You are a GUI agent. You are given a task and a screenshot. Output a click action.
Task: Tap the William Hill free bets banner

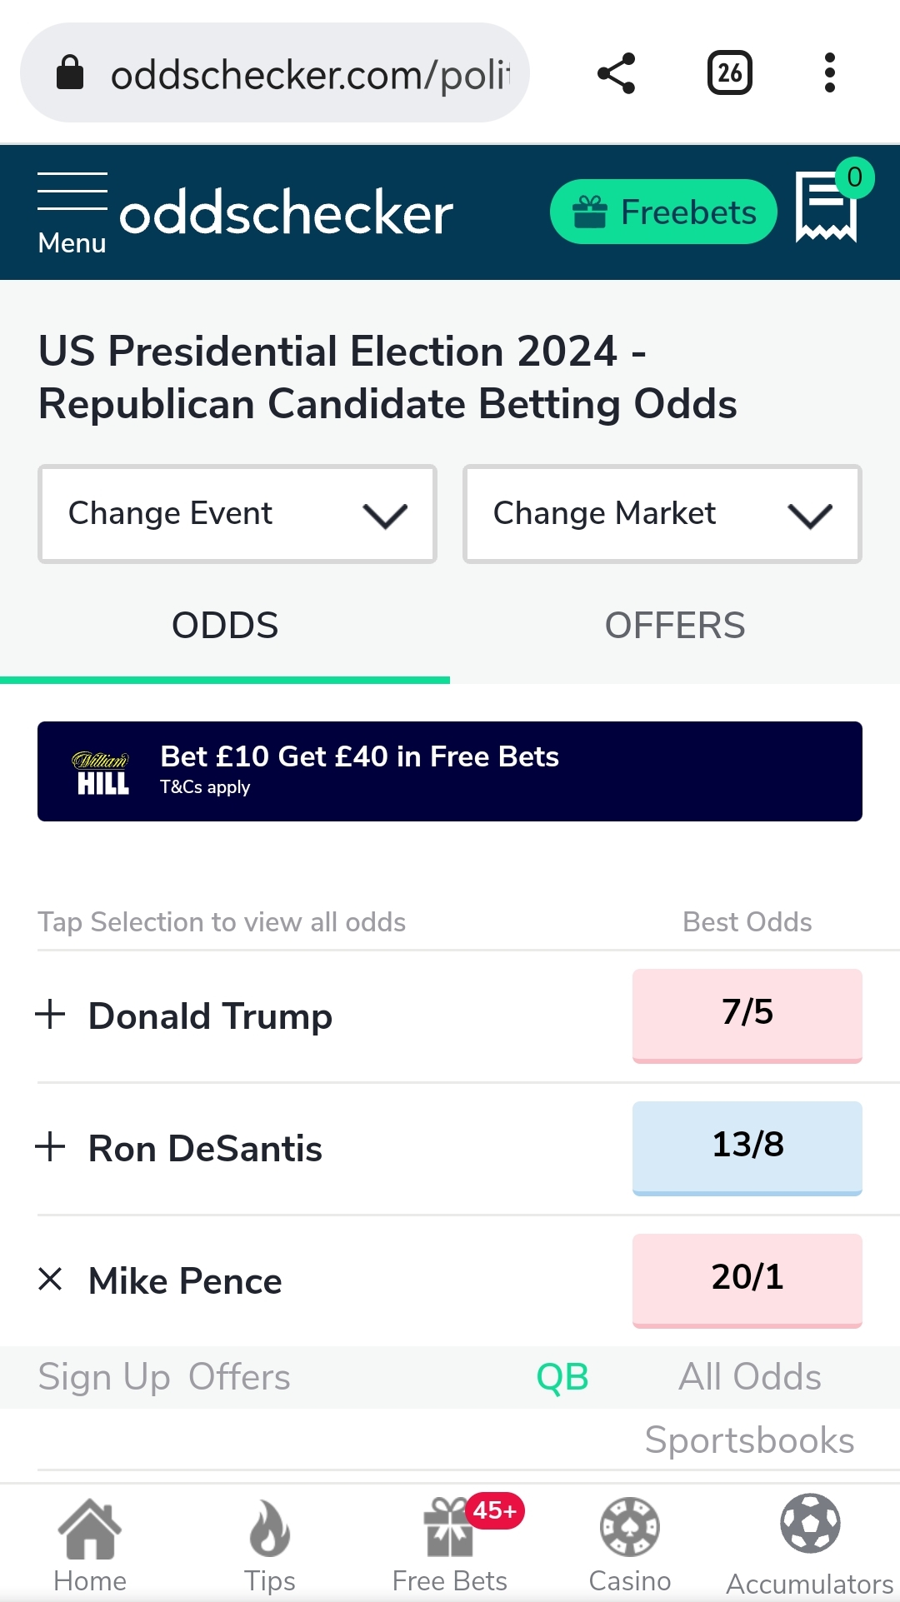click(x=450, y=771)
